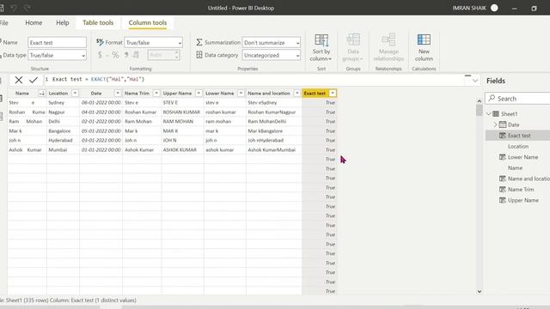This screenshot has width=550, height=309.
Task: Click the Upper Name calculated column icon
Action: [x=502, y=200]
